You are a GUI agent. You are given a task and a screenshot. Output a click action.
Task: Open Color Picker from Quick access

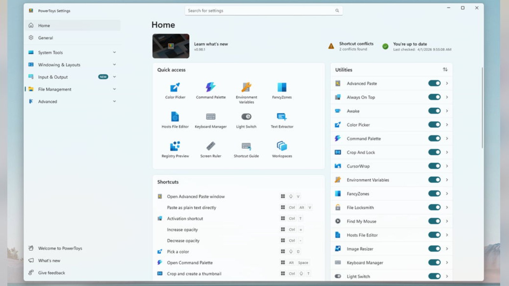[x=175, y=91]
